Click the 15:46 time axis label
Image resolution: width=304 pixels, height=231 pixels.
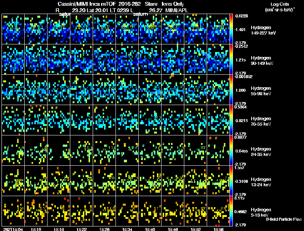[173, 229]
